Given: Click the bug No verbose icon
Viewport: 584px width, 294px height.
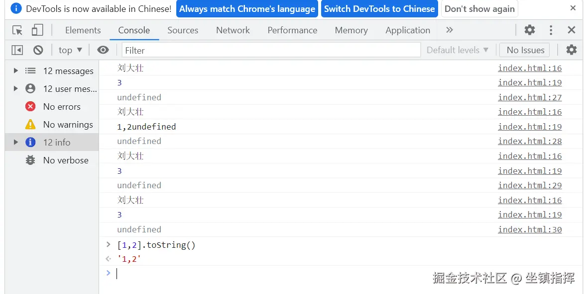Looking at the screenshot, I should [x=30, y=160].
